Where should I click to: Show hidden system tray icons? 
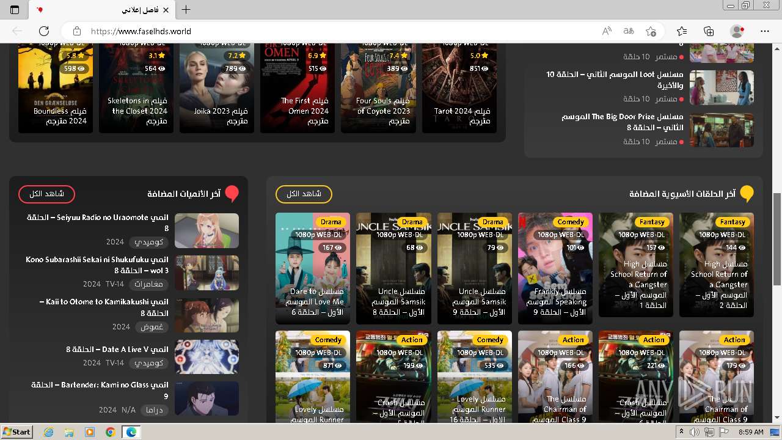[681, 432]
